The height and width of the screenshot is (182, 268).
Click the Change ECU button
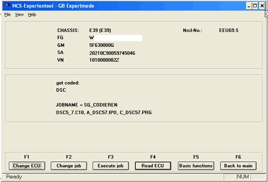coord(27,166)
